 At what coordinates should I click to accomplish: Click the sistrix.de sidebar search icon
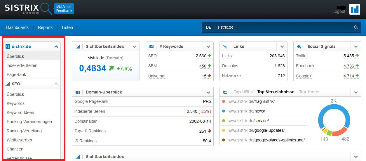(x=8, y=46)
